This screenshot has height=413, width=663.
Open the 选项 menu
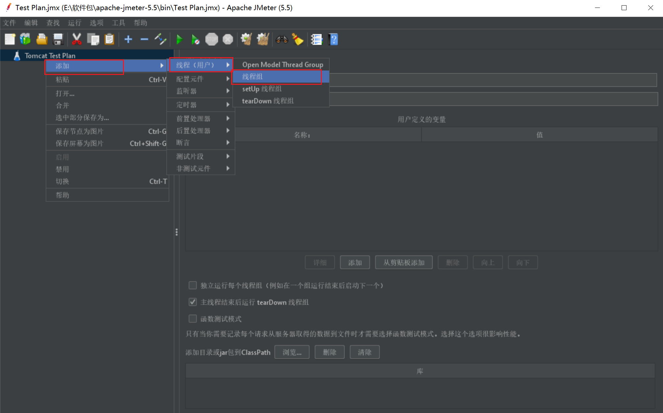(97, 23)
